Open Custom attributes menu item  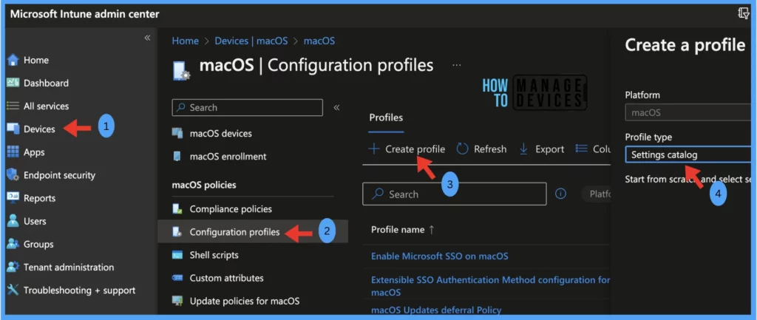point(226,278)
